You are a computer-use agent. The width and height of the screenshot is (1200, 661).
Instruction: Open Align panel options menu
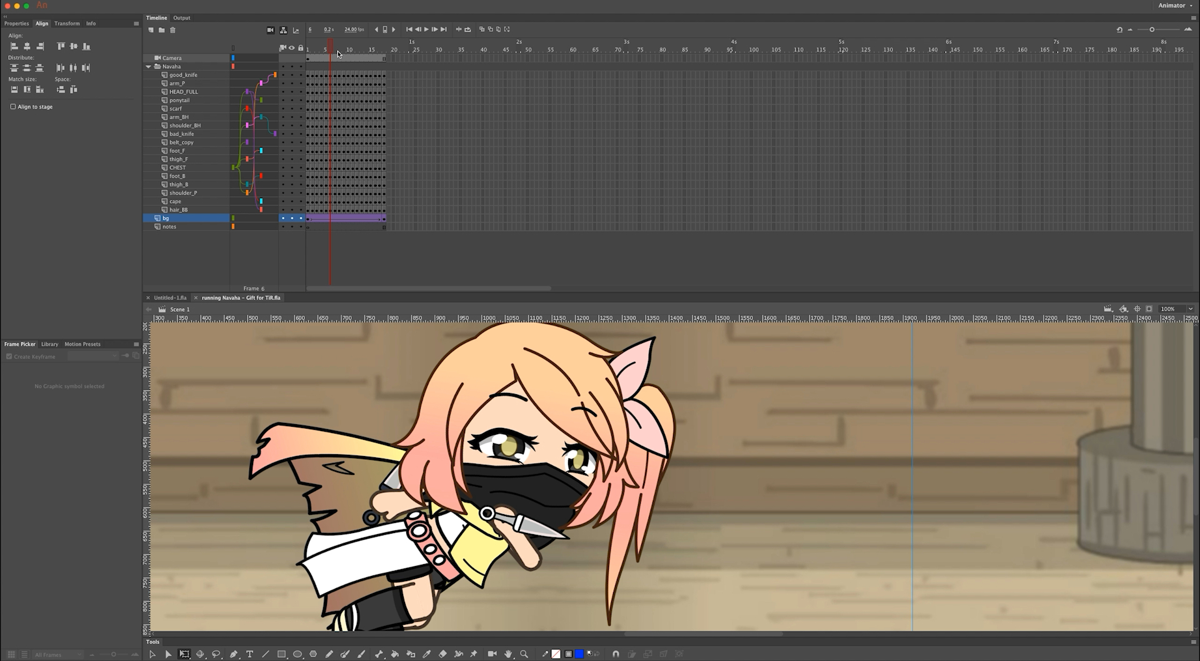136,24
